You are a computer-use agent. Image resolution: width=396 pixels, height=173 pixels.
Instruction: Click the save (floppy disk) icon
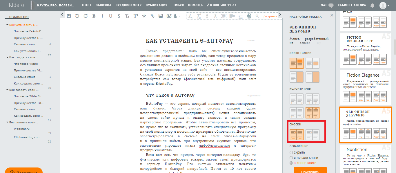click(x=69, y=16)
